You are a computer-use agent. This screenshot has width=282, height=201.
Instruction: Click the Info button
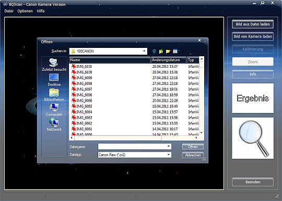click(x=253, y=74)
